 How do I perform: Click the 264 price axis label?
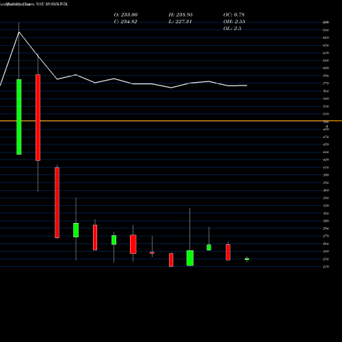326,244
